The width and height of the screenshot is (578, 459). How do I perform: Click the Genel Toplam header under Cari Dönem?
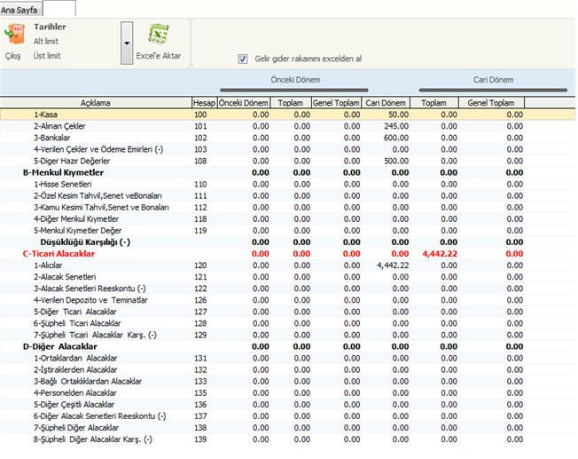(x=489, y=103)
